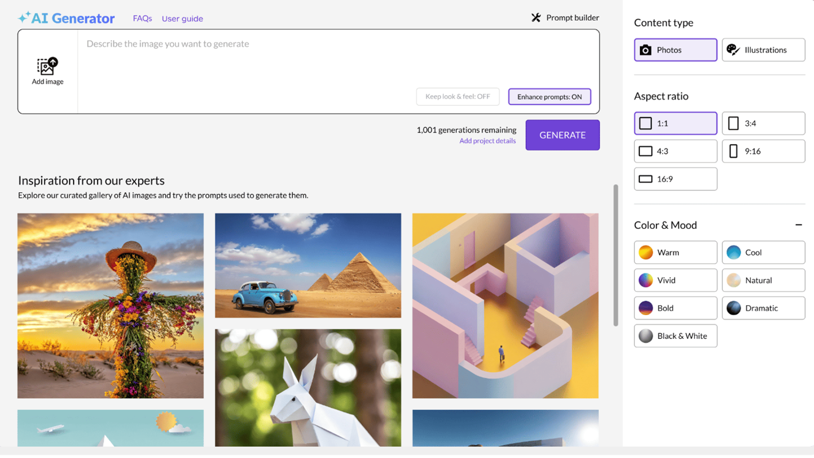Image resolution: width=814 pixels, height=458 pixels.
Task: Click the 'Inspiration from our experts' heading
Action: coord(91,181)
